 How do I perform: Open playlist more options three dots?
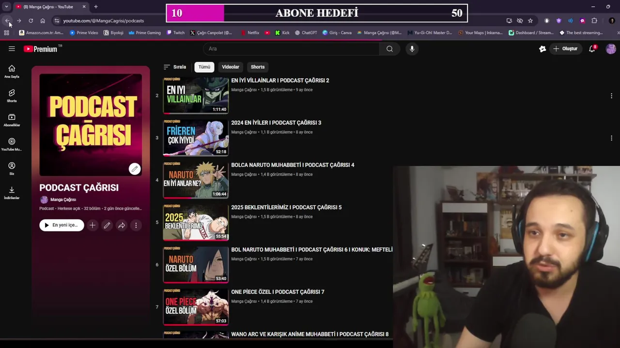[x=136, y=225]
